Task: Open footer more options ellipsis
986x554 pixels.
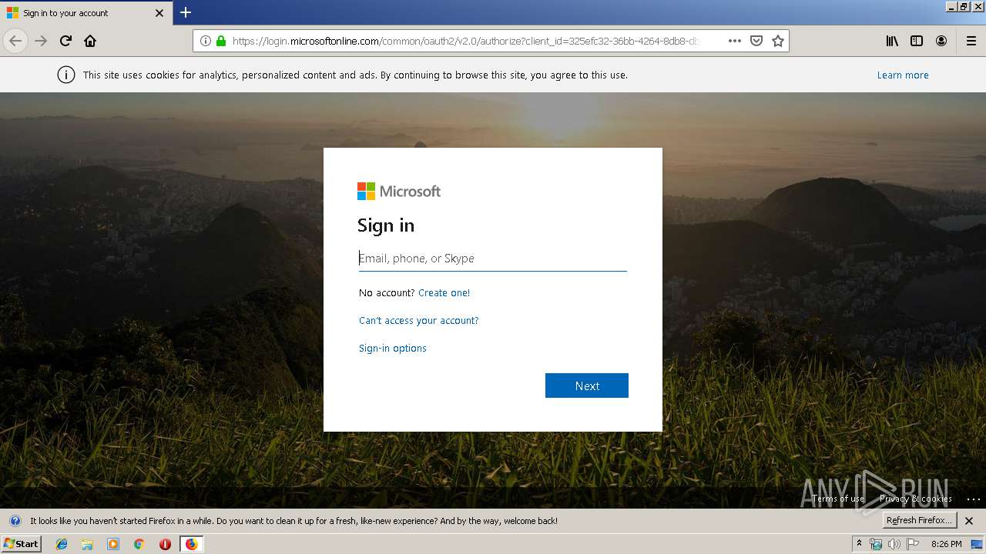Action: click(x=974, y=499)
